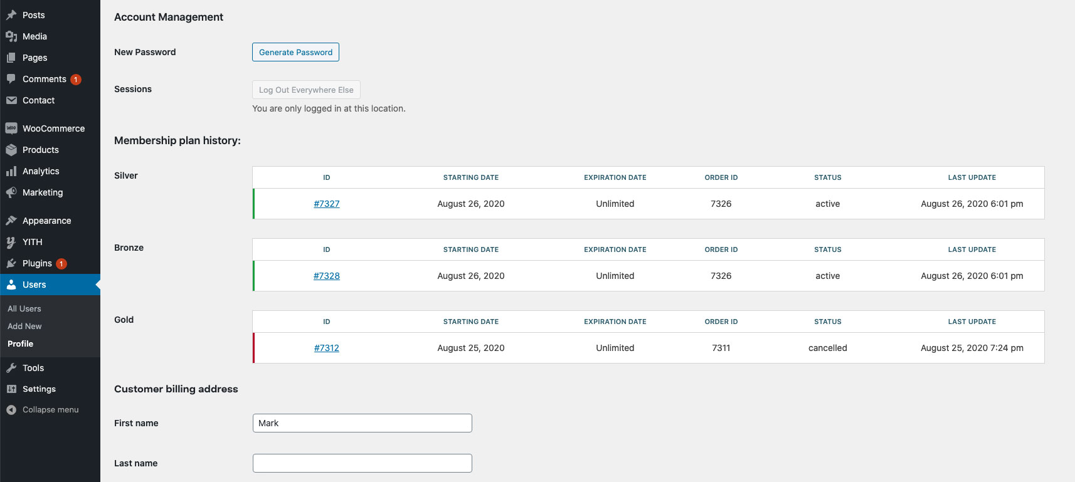
Task: Click the WooCommerce logo icon
Action: [11, 128]
